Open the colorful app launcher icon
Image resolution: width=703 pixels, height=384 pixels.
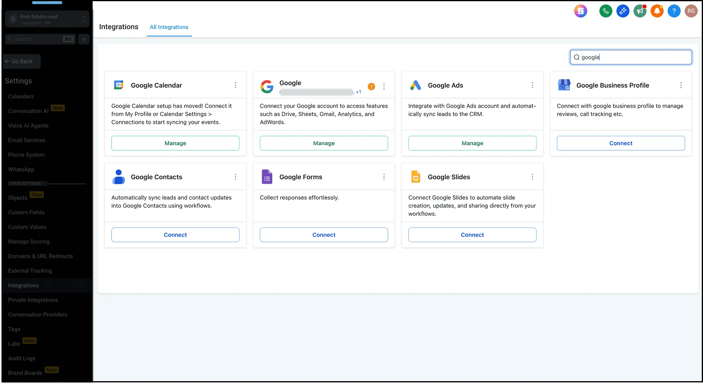tap(580, 11)
